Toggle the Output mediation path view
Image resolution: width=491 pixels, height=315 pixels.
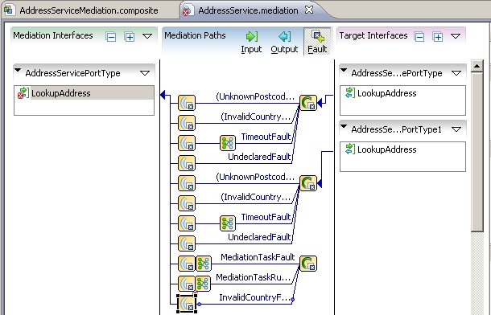[x=284, y=42]
